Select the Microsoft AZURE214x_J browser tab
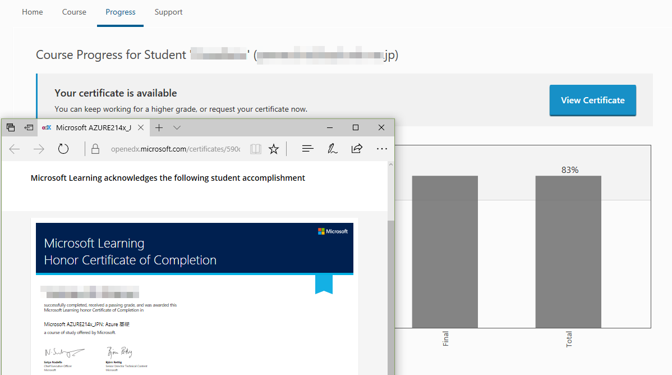The width and height of the screenshot is (672, 375). (x=94, y=127)
